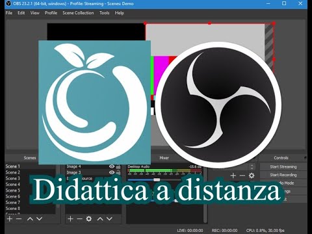The image size is (312, 234).
Task: Remove selected source with minus icon
Action: [x=79, y=219]
